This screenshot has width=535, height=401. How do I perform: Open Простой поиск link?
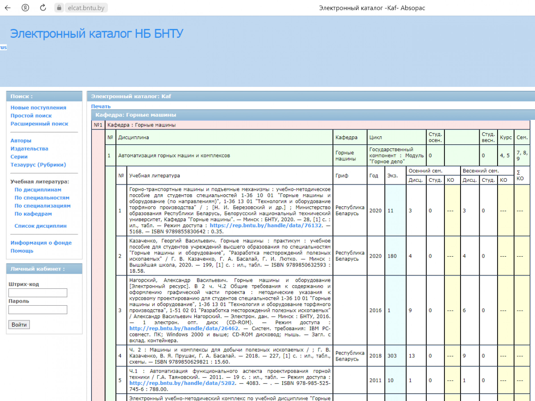(x=31, y=115)
